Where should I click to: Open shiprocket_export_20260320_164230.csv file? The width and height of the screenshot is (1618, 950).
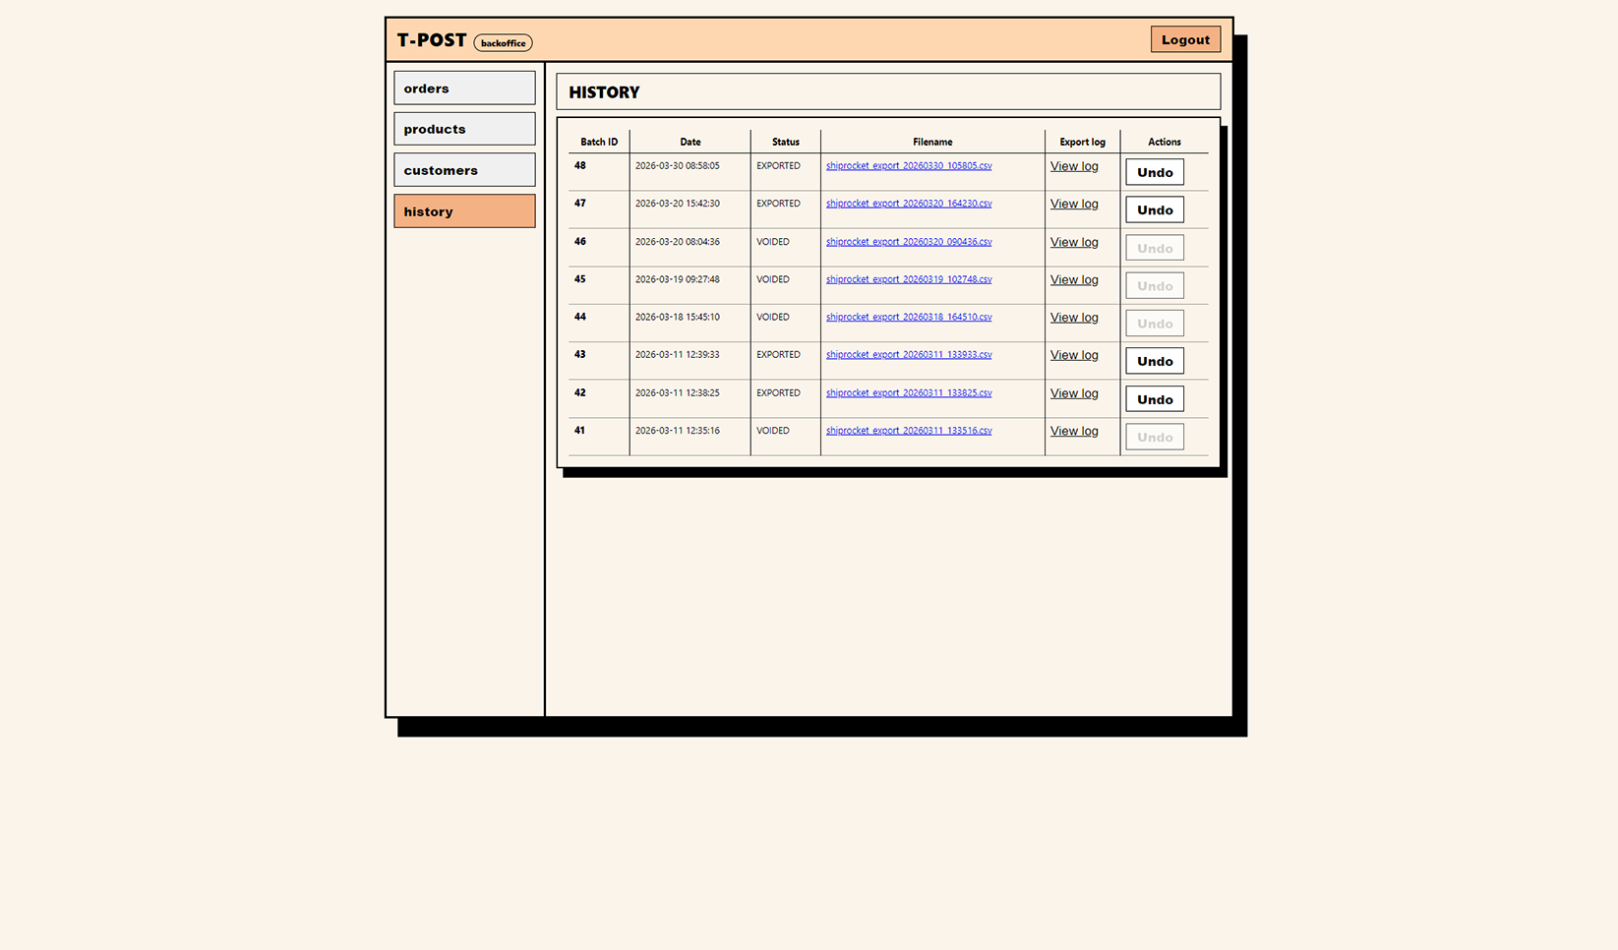coord(908,204)
